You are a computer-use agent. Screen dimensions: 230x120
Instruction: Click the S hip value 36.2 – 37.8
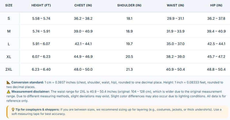coord(216,18)
